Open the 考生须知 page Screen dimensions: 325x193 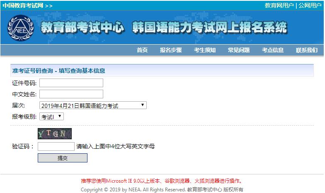click(x=205, y=50)
